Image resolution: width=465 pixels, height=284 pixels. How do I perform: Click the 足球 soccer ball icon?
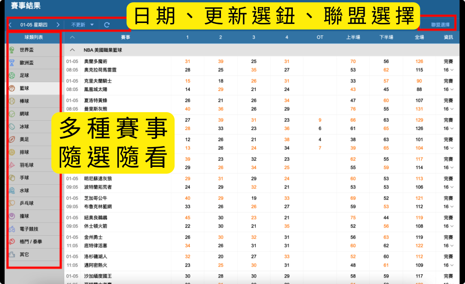click(x=12, y=75)
